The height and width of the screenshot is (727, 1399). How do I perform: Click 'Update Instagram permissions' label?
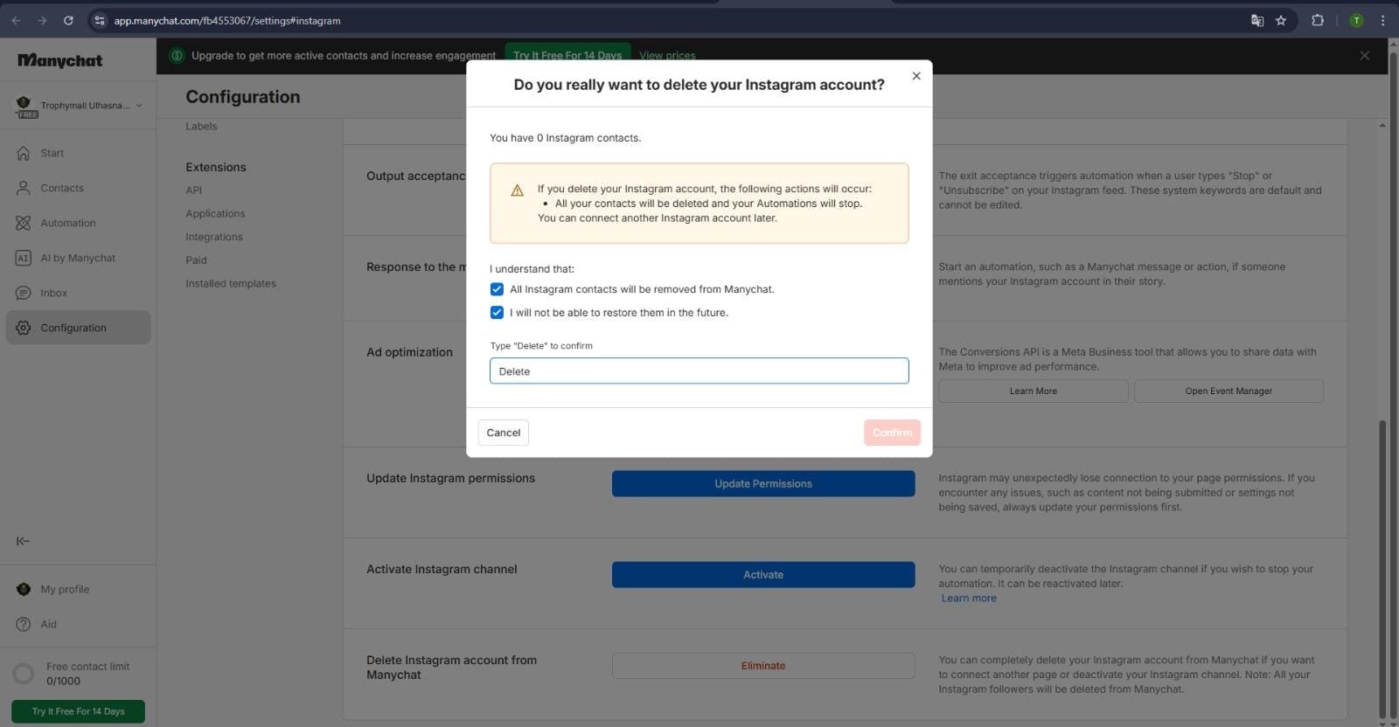[450, 478]
